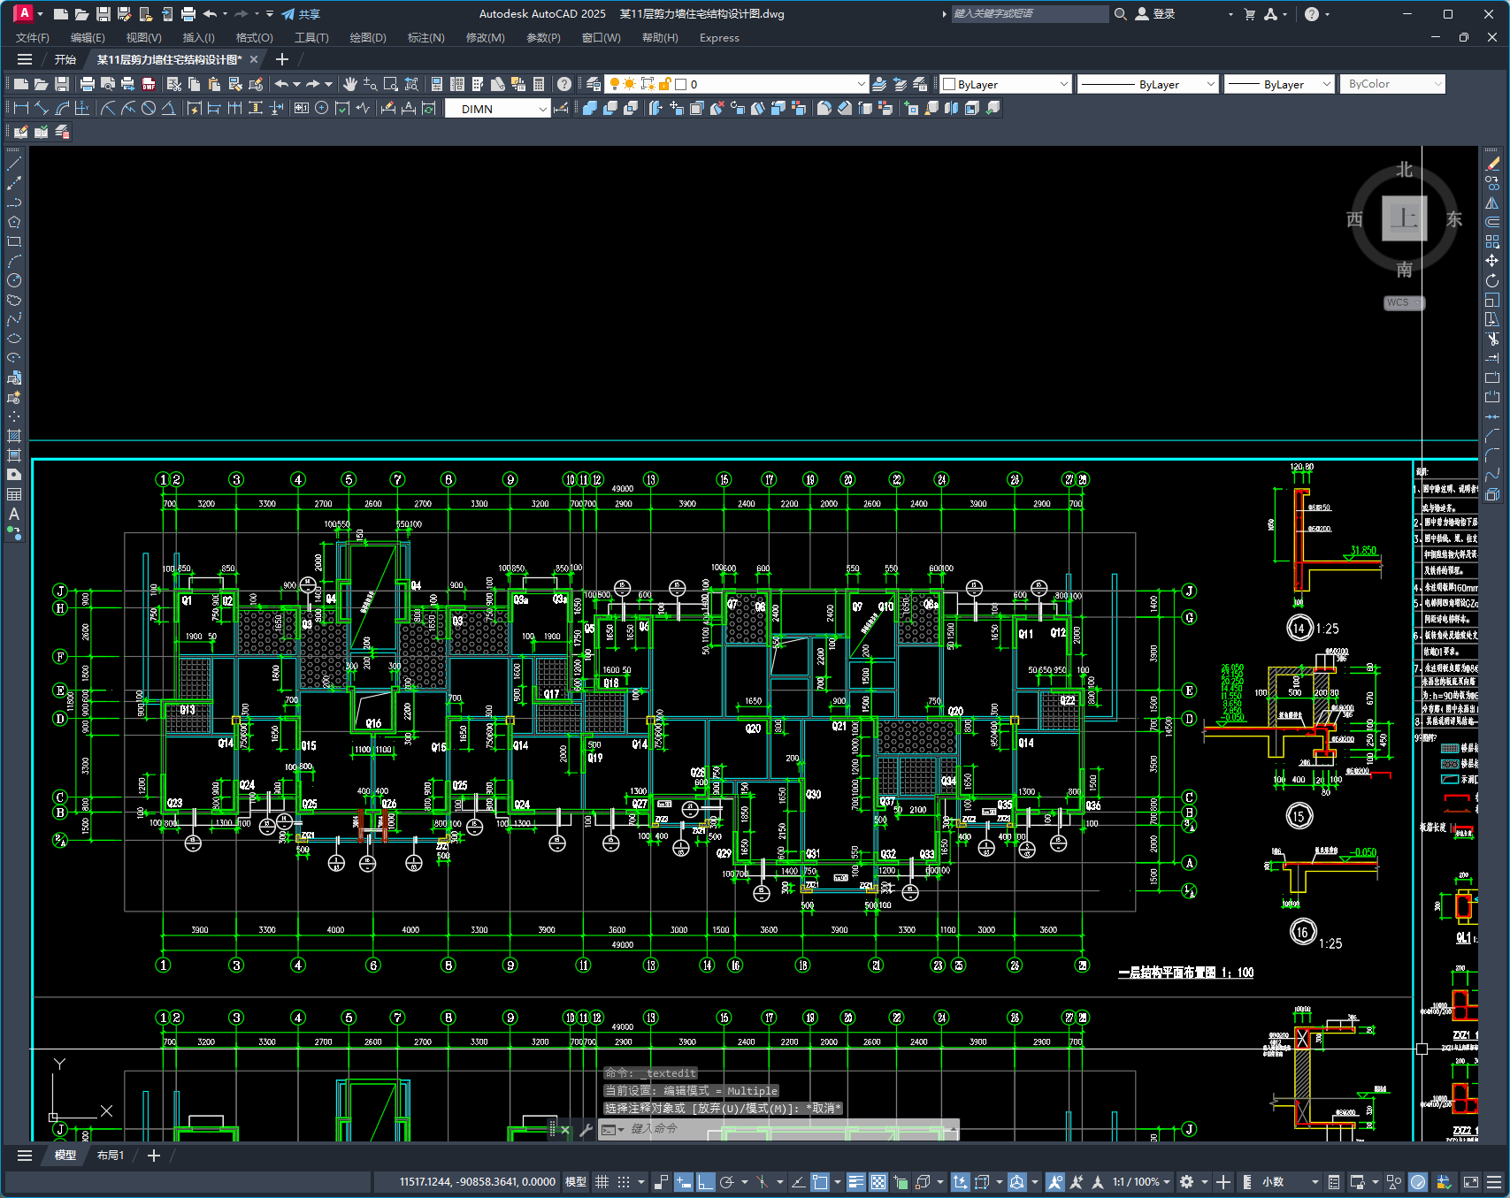Click the DWF publish icon
This screenshot has height=1198, width=1510.
coord(148,84)
